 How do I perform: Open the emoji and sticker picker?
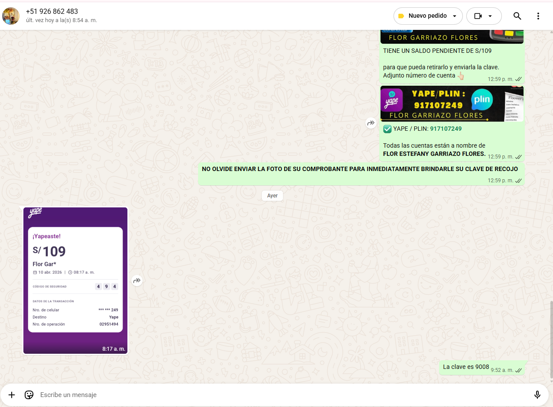[29, 395]
